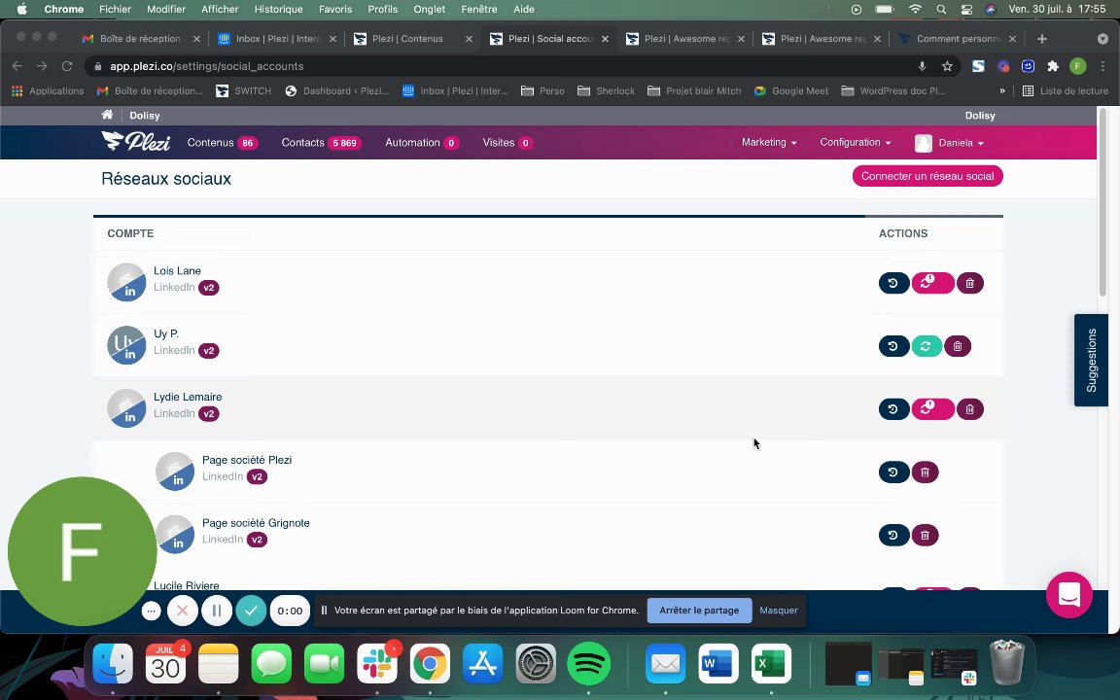Click Page société Grignote name

(256, 523)
